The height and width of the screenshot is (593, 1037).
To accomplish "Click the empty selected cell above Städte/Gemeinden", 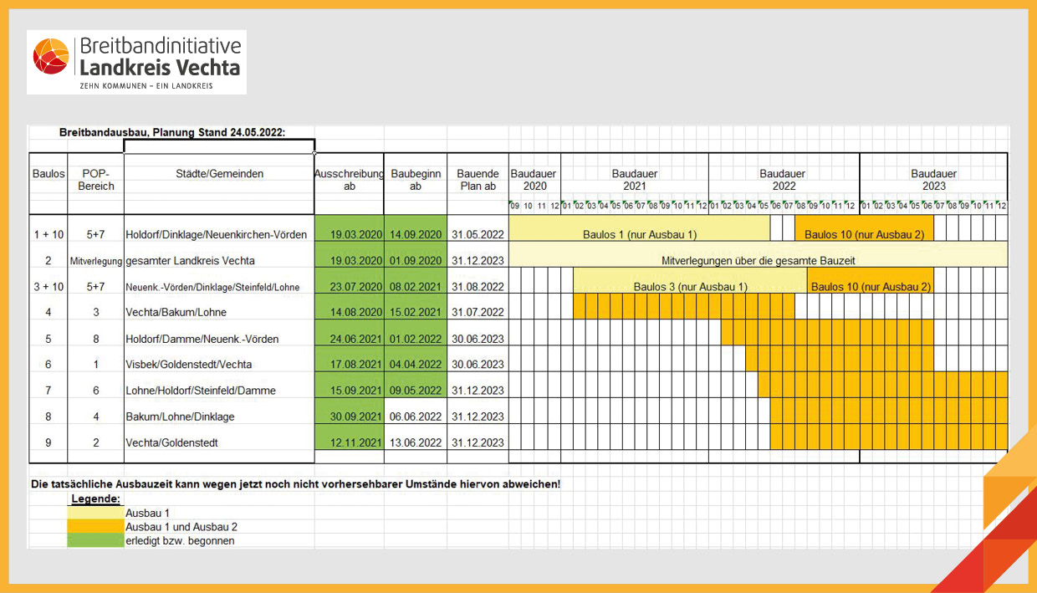I will coord(219,146).
